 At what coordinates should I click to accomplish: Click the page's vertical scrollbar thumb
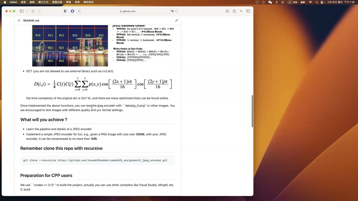(252, 111)
